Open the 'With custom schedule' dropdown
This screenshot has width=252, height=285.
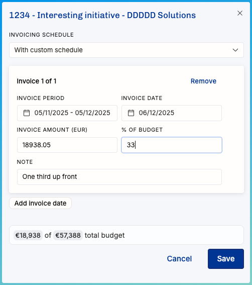(127, 50)
